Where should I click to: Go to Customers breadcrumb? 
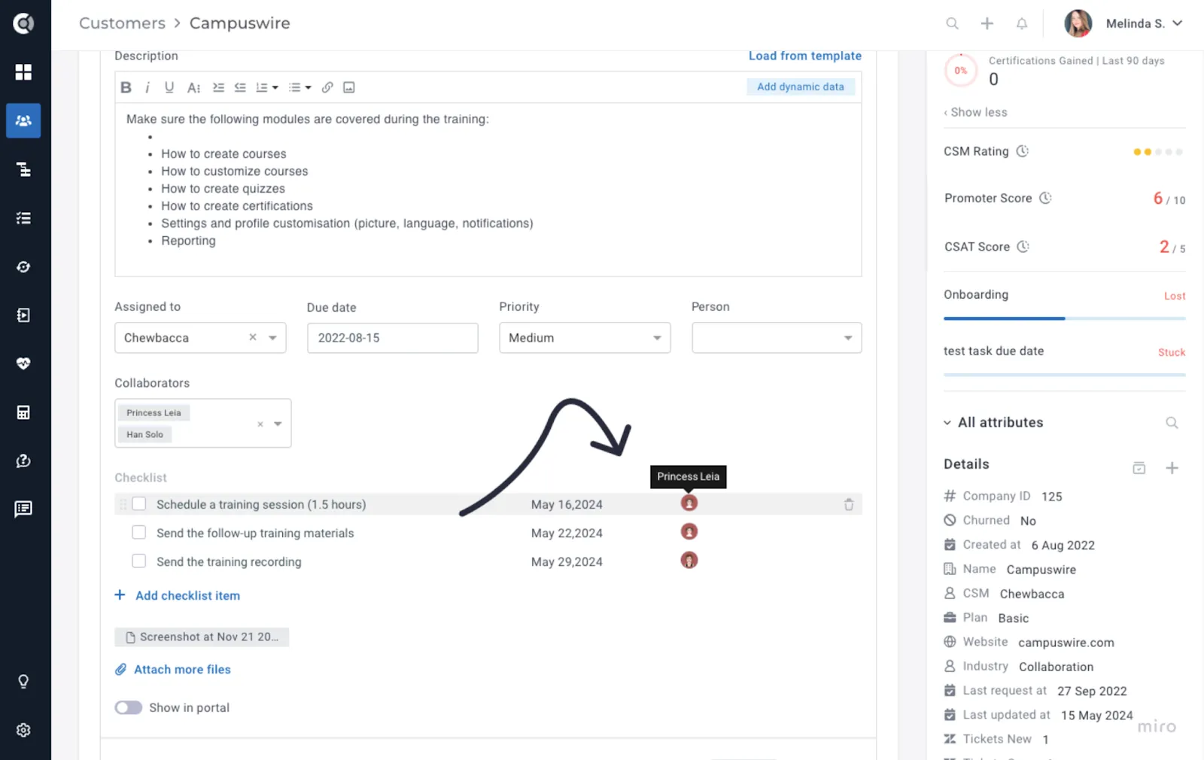pyautogui.click(x=122, y=23)
